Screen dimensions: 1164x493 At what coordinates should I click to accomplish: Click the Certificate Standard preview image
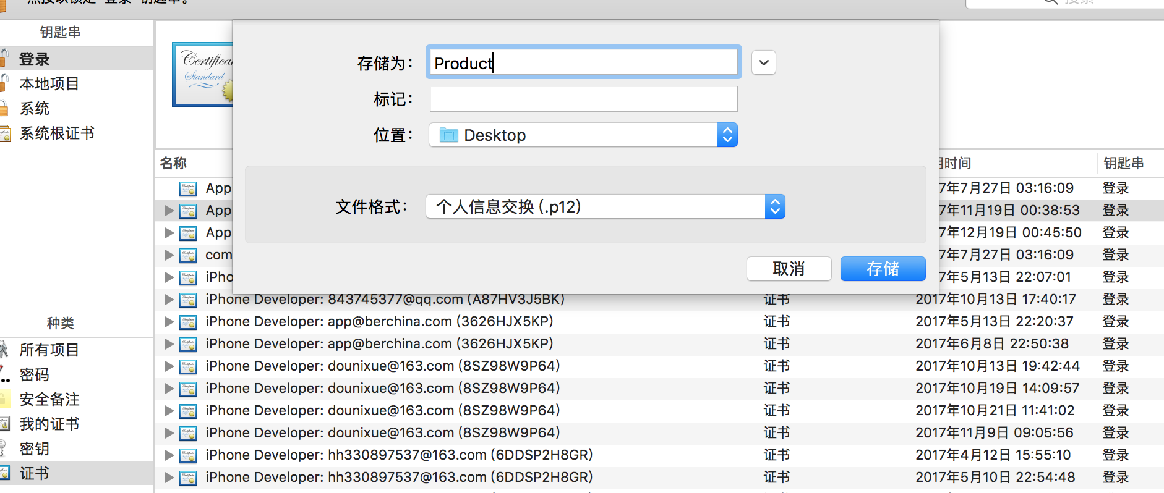203,75
